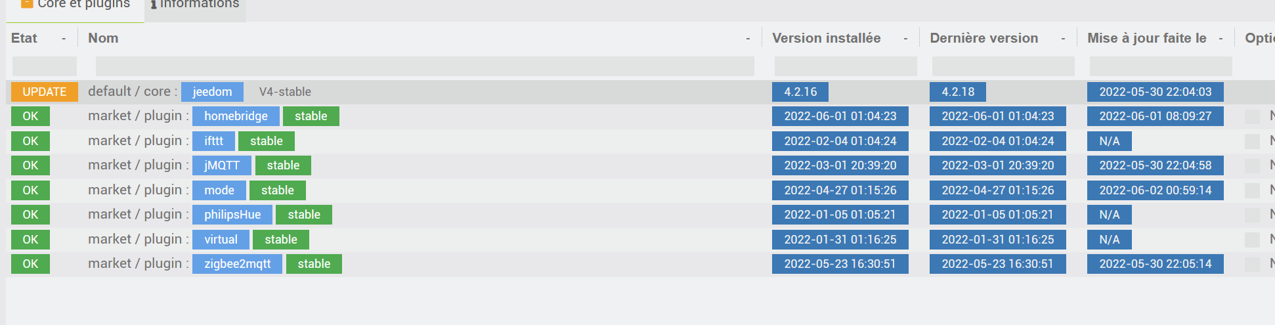Click the Mise à jour faite le filter field
This screenshot has width=1275, height=325.
[1161, 66]
